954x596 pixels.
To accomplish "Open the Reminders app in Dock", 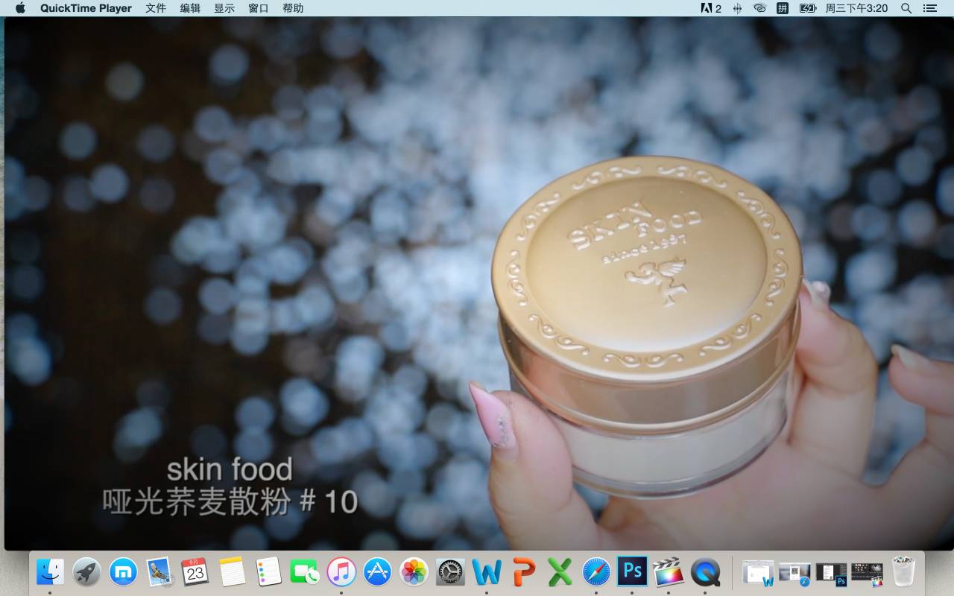I will pyautogui.click(x=268, y=572).
